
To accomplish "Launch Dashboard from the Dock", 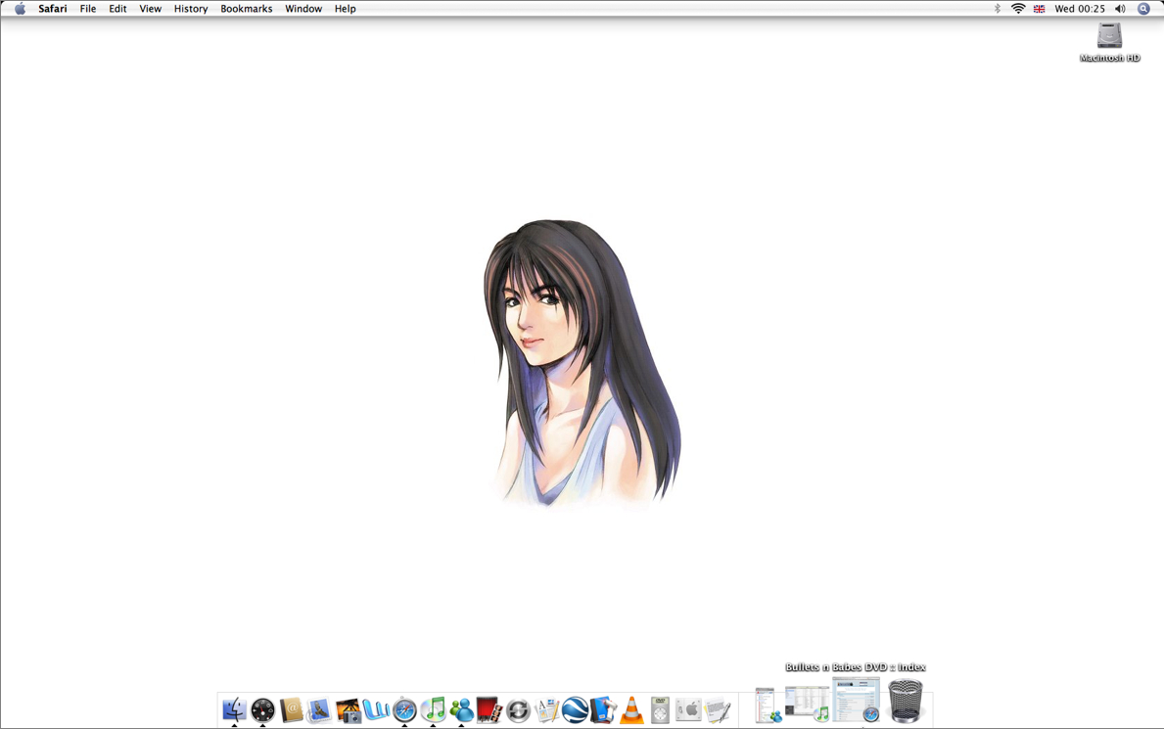I will tap(262, 710).
